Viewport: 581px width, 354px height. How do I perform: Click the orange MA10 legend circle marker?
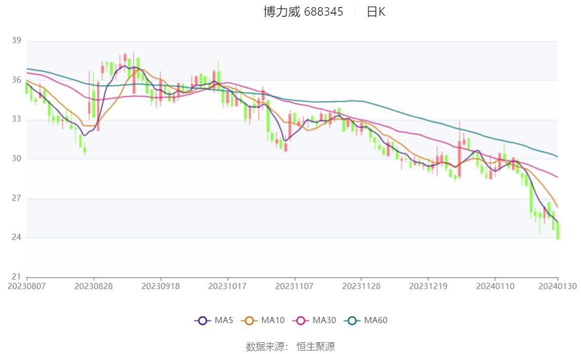pos(249,321)
